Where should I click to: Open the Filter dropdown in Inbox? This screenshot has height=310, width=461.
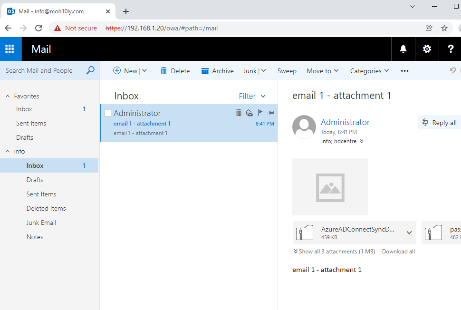pos(252,96)
